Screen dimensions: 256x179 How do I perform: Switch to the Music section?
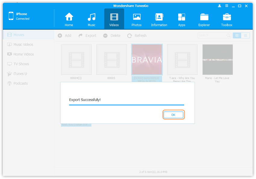tap(92, 20)
